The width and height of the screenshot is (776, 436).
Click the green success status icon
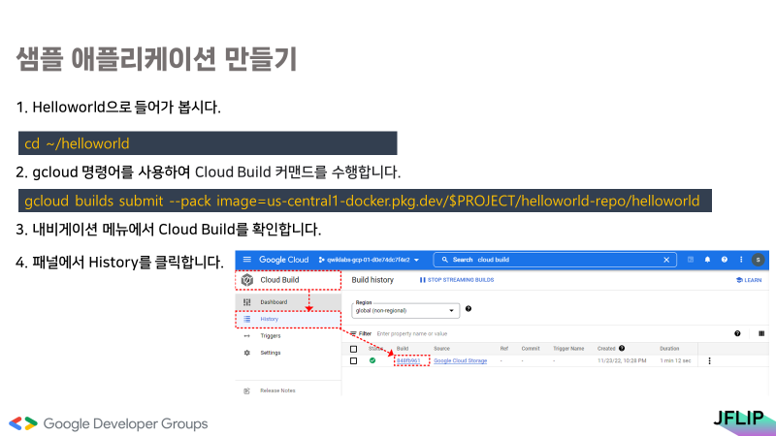(x=372, y=360)
